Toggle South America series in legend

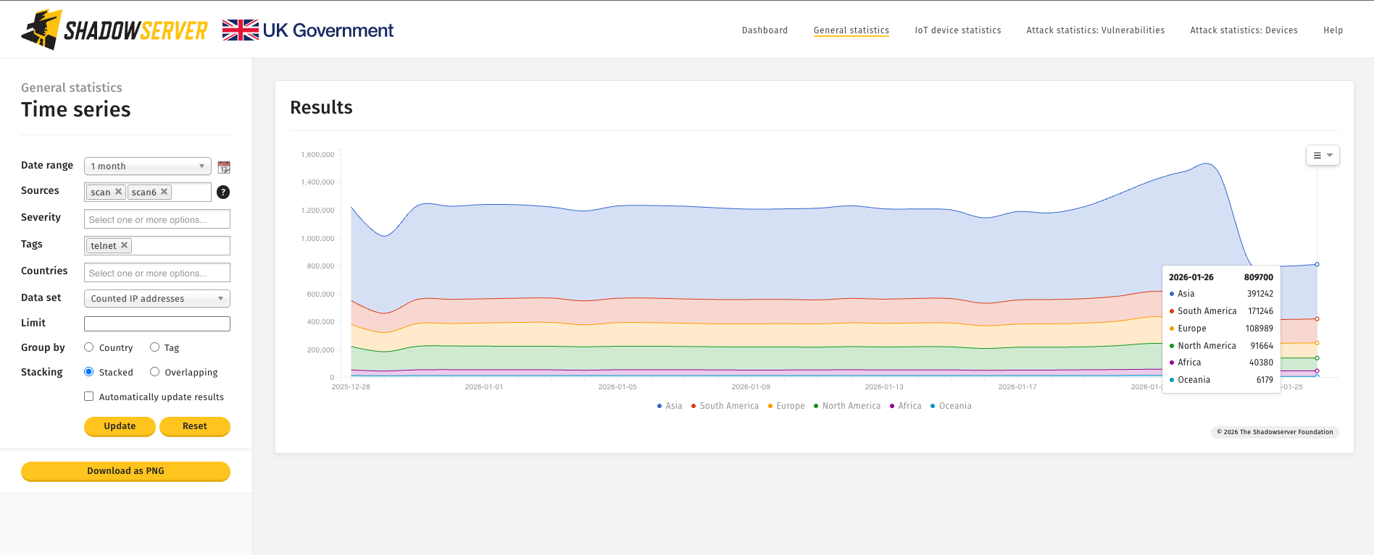tap(725, 406)
